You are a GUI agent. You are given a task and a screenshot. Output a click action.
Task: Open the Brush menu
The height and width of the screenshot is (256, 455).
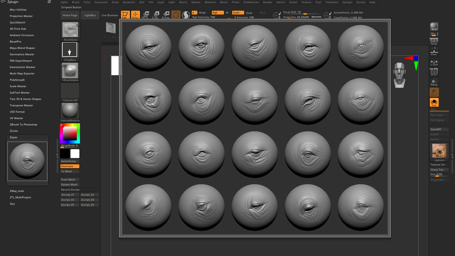point(76,2)
